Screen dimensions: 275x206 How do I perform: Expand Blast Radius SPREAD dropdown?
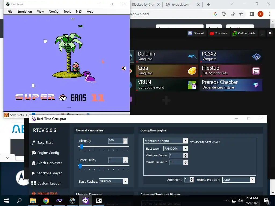[x=125, y=181]
